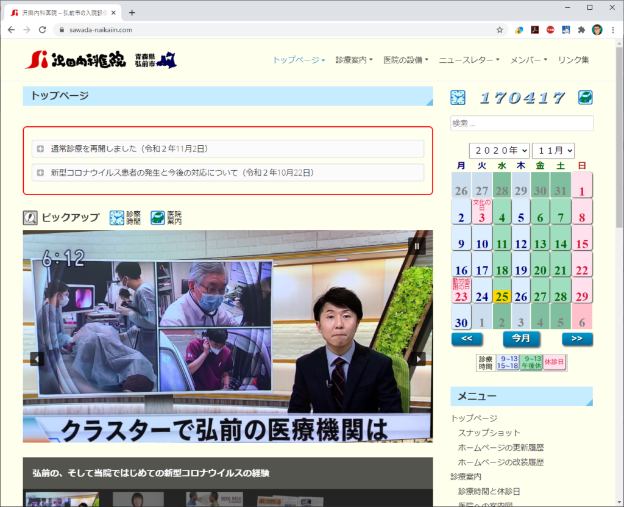Open the 診療案内 navigation menu
This screenshot has height=507, width=624.
tap(353, 60)
